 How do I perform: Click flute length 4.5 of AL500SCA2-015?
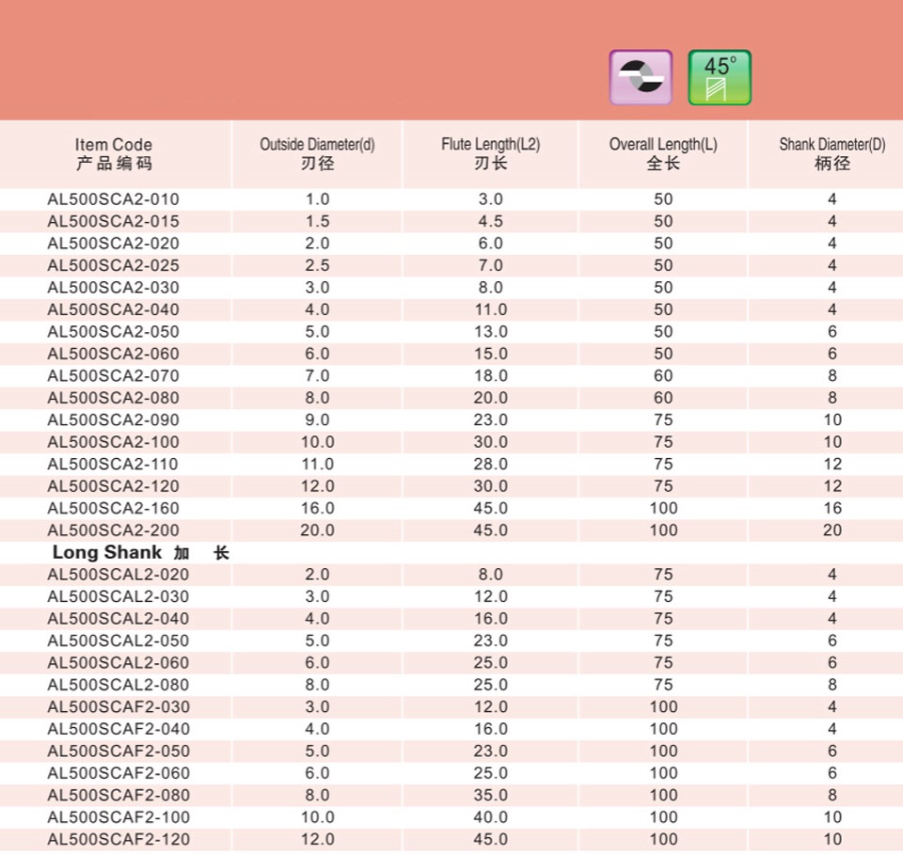491,221
